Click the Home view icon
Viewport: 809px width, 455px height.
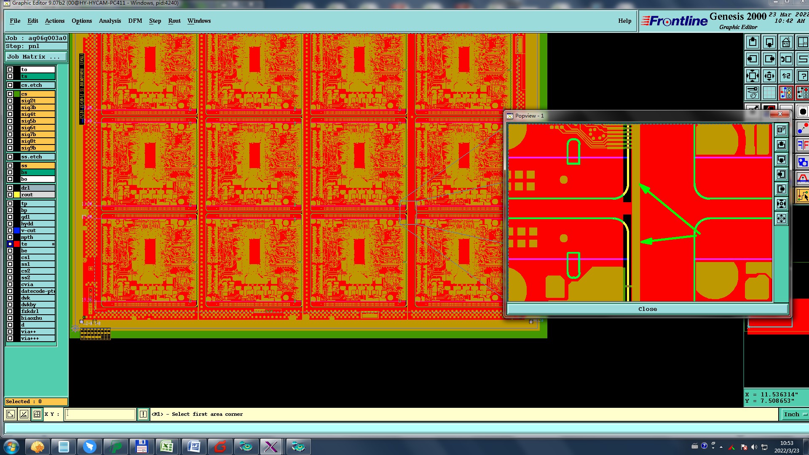[x=786, y=43]
